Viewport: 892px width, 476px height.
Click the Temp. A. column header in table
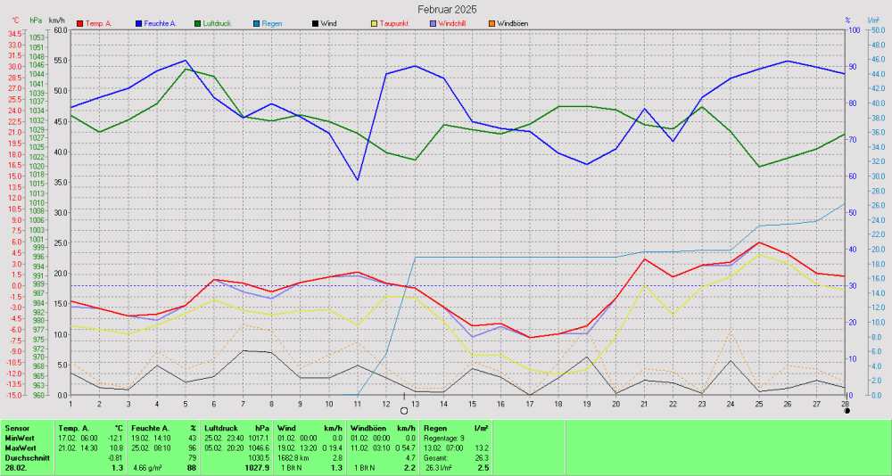74,428
